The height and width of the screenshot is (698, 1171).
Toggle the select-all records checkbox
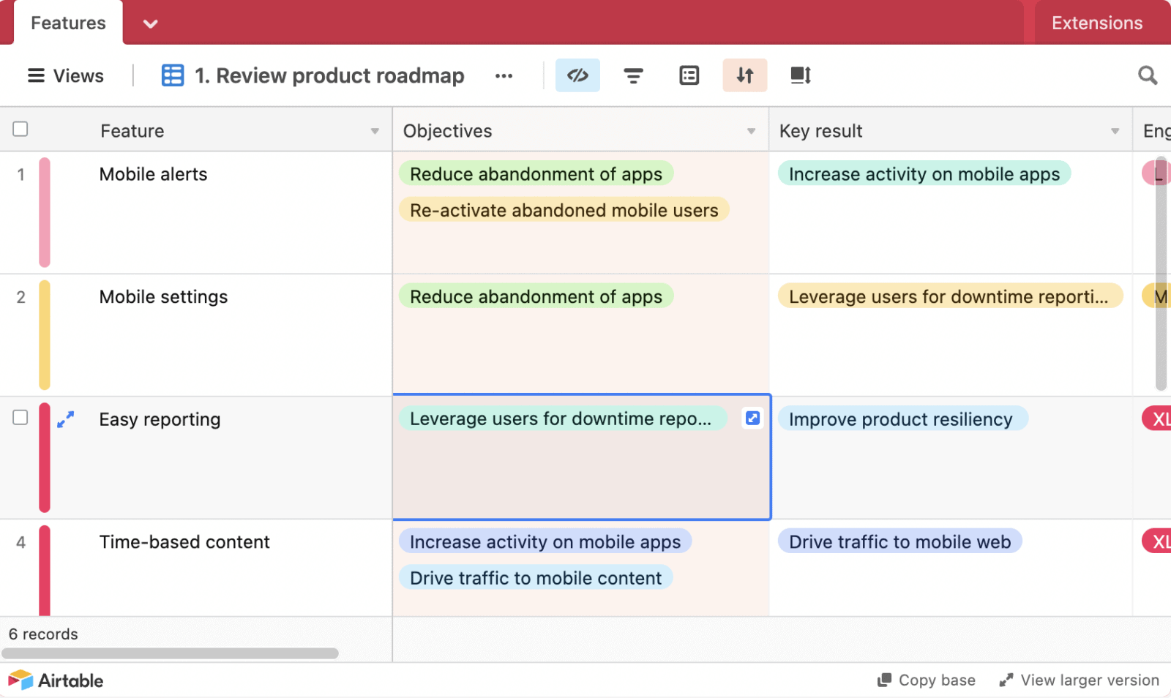20,129
